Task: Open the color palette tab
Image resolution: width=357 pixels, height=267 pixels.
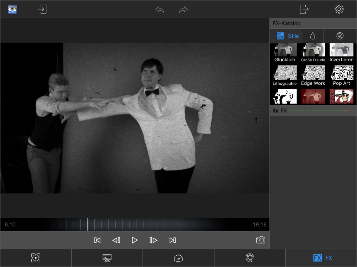Action: 250,258
